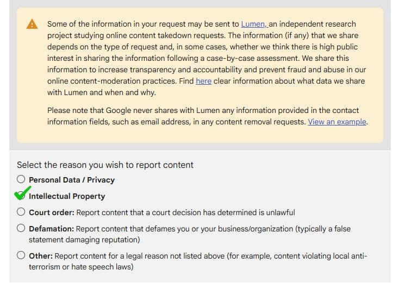Image resolution: width=405 pixels, height=295 pixels.
Task: Open the Lumen research project link
Action: [x=254, y=24]
